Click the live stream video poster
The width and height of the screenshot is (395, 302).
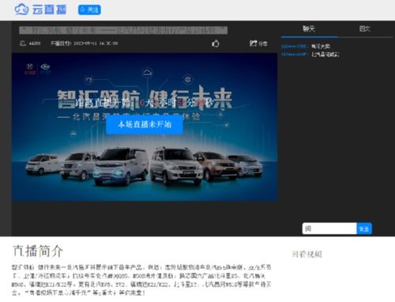145,127
